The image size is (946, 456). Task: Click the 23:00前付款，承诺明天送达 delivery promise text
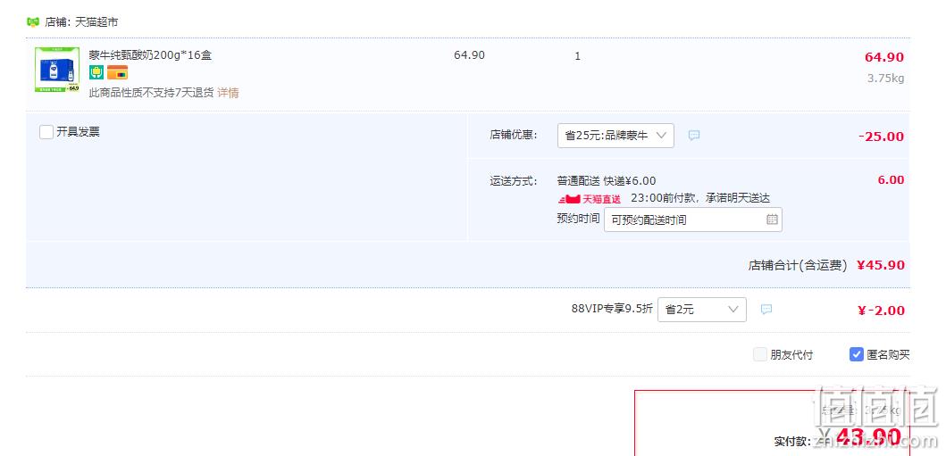[700, 198]
